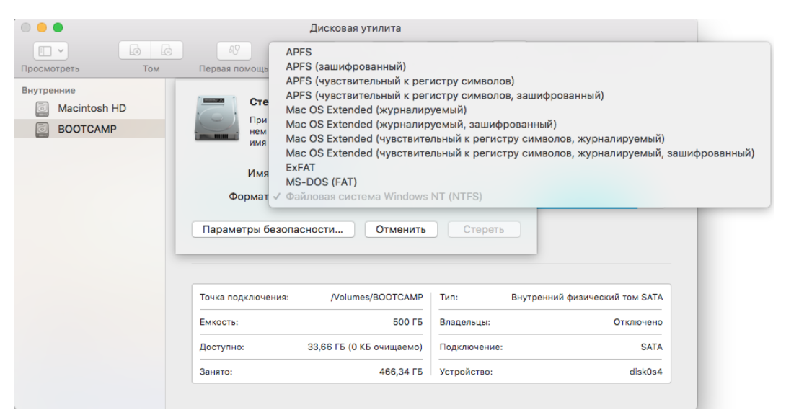Click the remove volume icon
786x415 pixels.
166,50
